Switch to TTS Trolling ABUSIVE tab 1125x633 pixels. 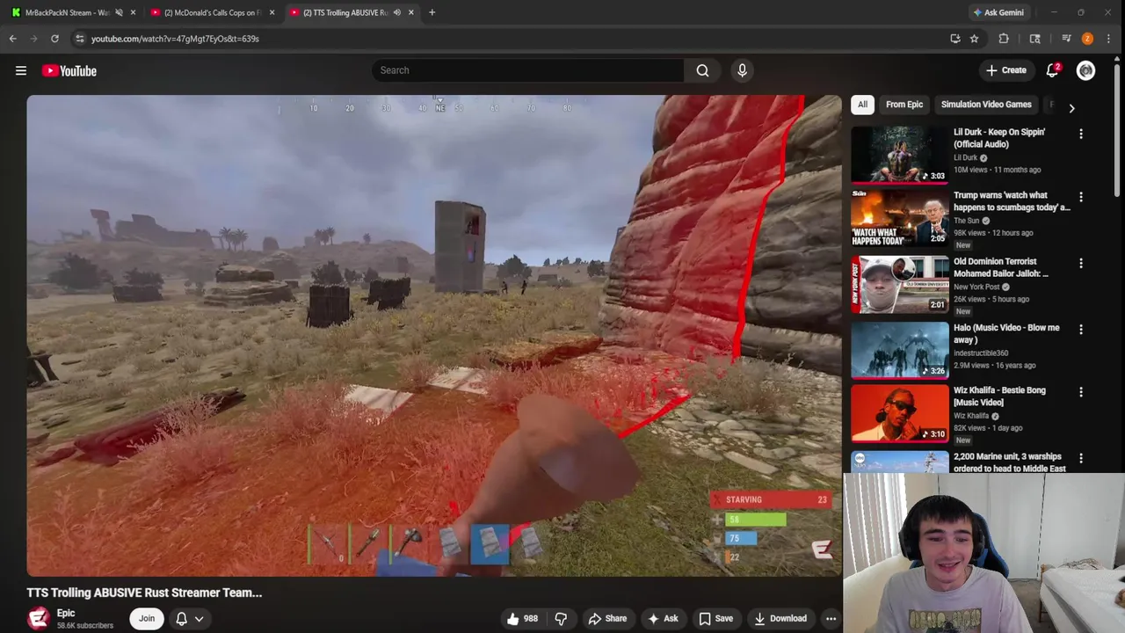345,12
